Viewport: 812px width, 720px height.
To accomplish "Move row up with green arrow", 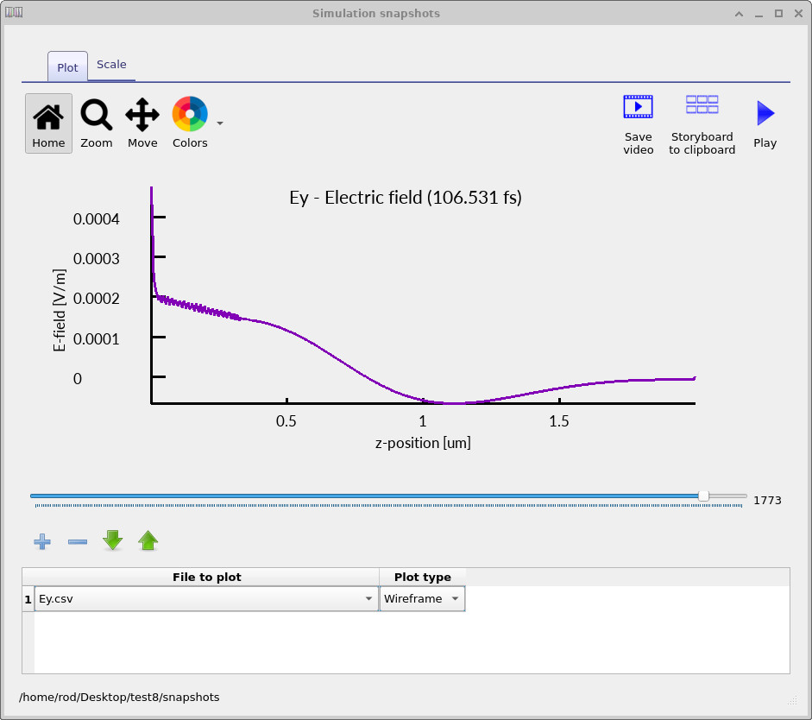I will pyautogui.click(x=148, y=541).
